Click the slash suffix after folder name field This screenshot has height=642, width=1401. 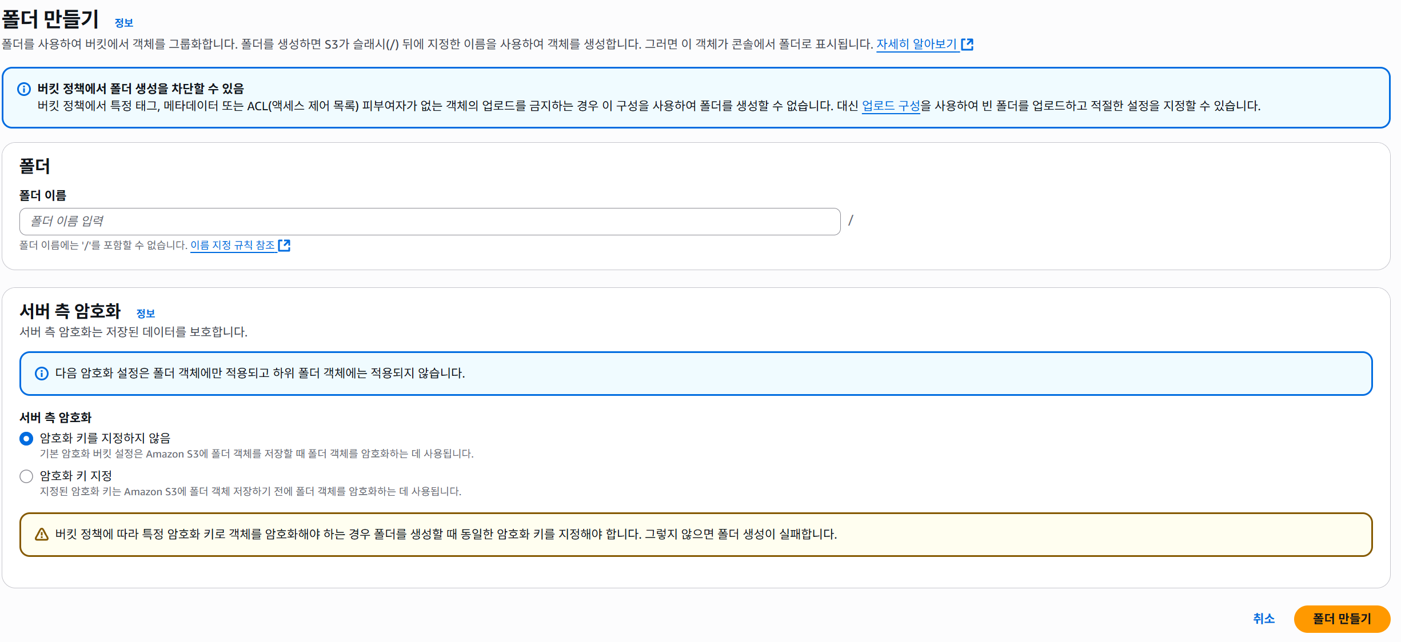click(851, 220)
